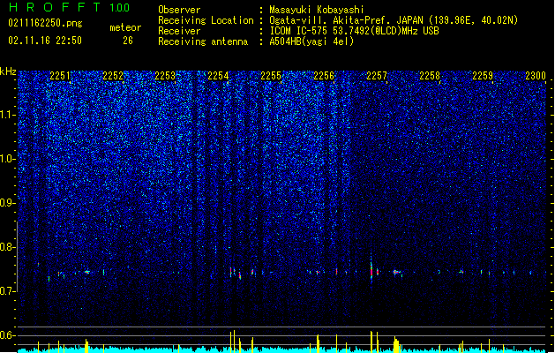Click the Receiver field label
The image size is (555, 353).
(x=179, y=31)
